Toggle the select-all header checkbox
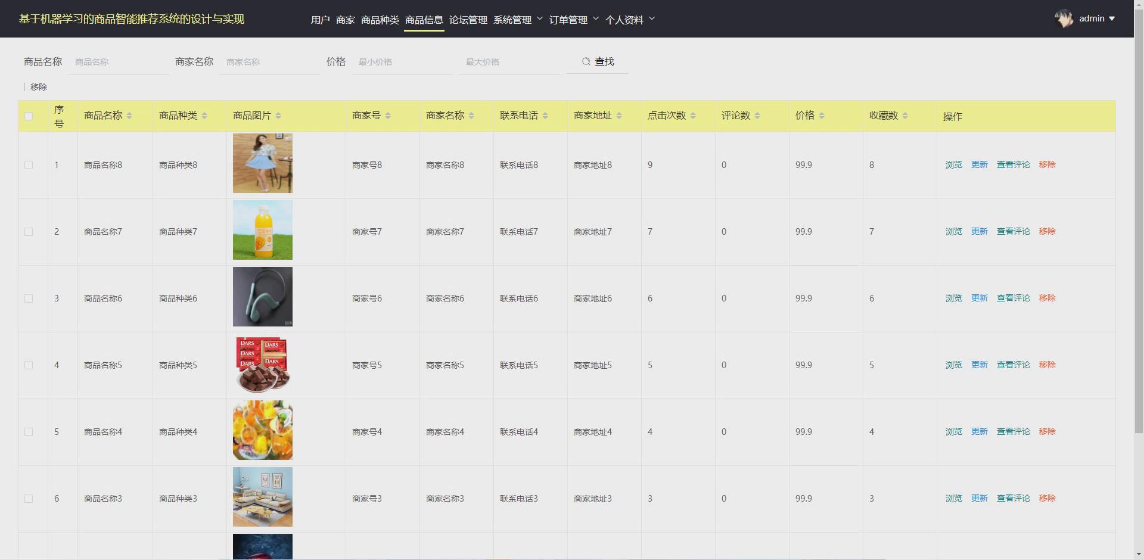1144x560 pixels. 29,116
